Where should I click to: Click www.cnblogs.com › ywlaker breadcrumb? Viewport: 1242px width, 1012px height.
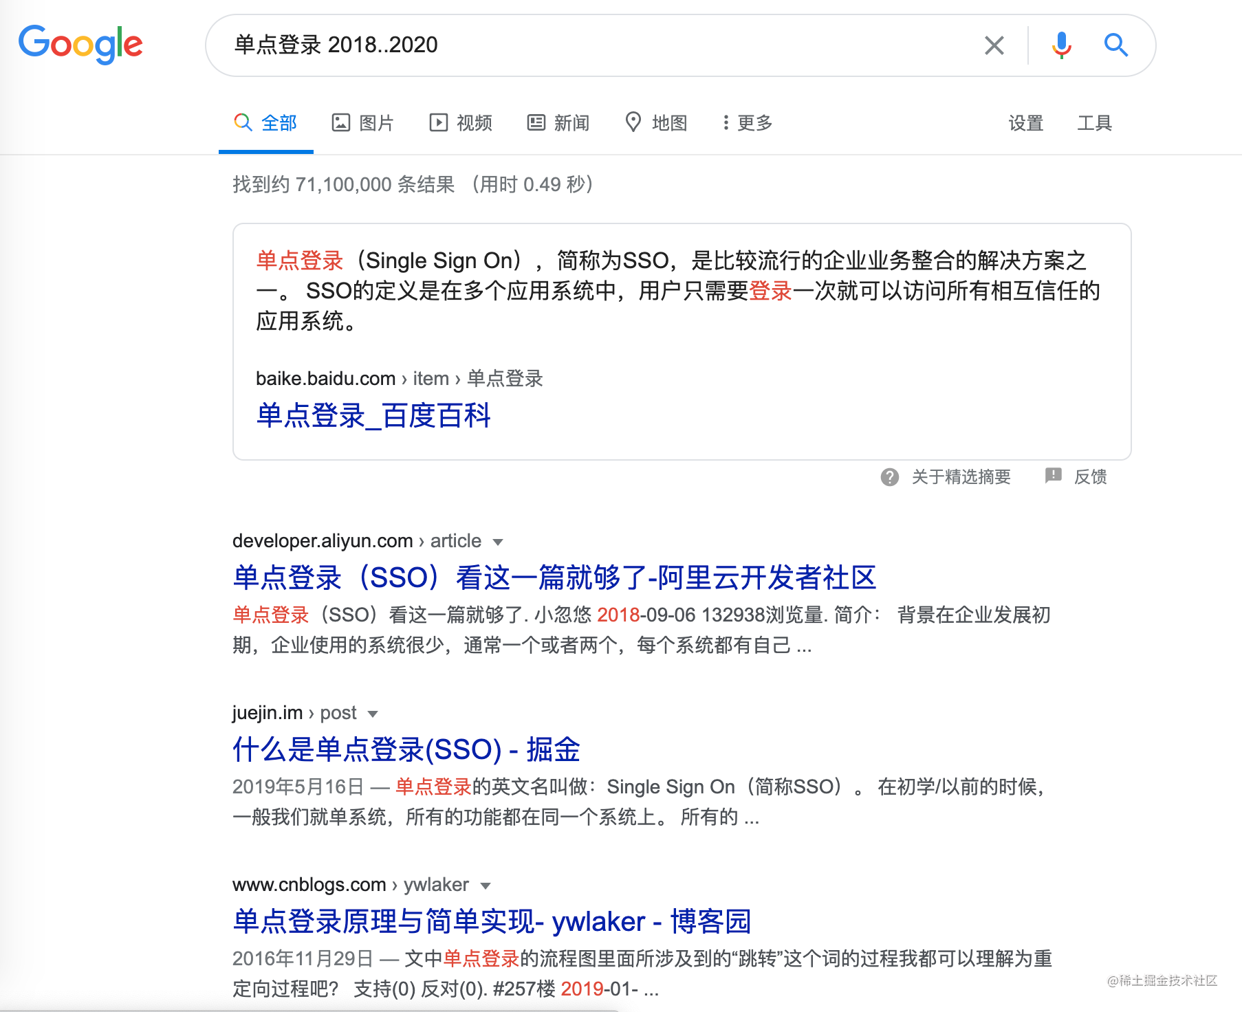tap(351, 885)
